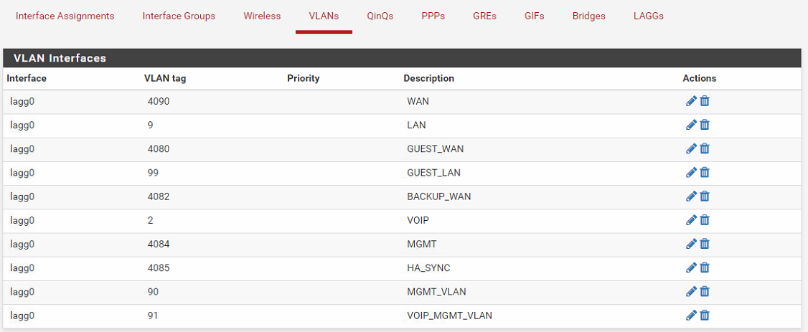The width and height of the screenshot is (808, 332).
Task: Edit the WAN VLAN with pencil icon
Action: [691, 101]
